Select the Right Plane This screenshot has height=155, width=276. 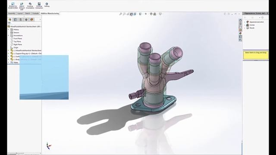pos(16,44)
